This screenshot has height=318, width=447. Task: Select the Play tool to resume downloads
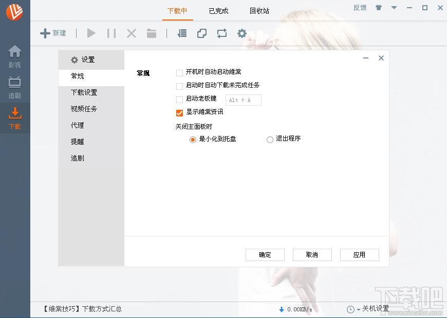click(91, 33)
